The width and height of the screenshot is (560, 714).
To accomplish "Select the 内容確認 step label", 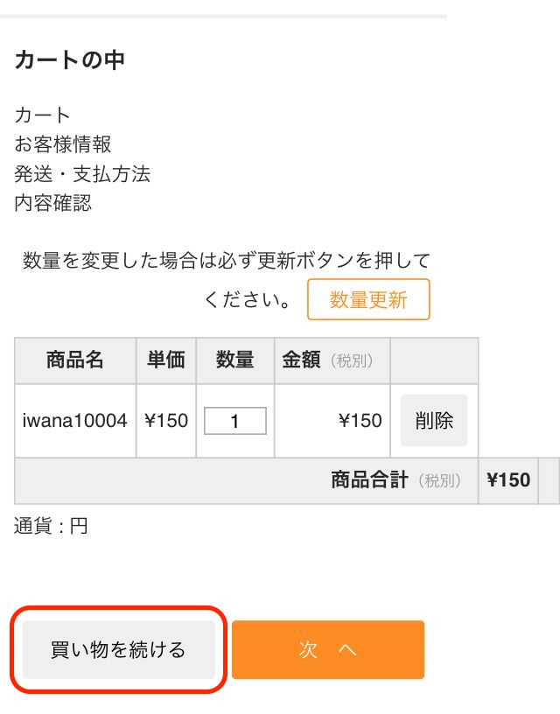I will tap(53, 204).
